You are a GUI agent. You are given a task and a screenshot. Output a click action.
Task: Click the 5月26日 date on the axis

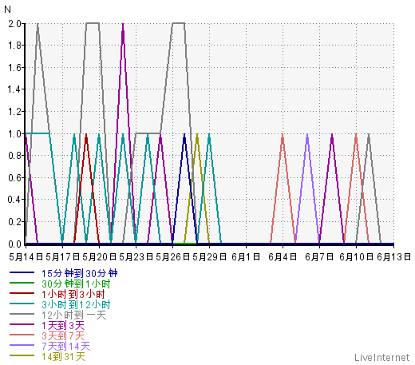coord(173,257)
